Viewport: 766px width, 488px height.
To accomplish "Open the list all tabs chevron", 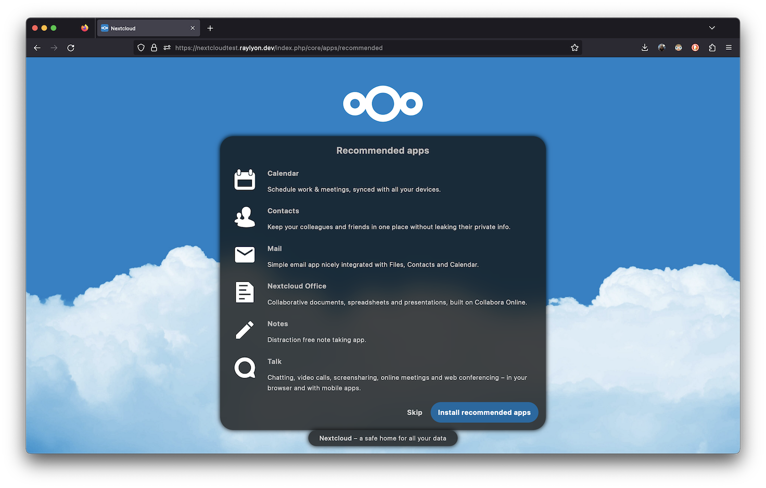I will [712, 28].
